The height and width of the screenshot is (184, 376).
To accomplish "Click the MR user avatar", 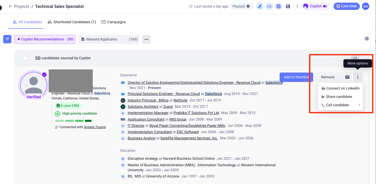I will 366,6.
